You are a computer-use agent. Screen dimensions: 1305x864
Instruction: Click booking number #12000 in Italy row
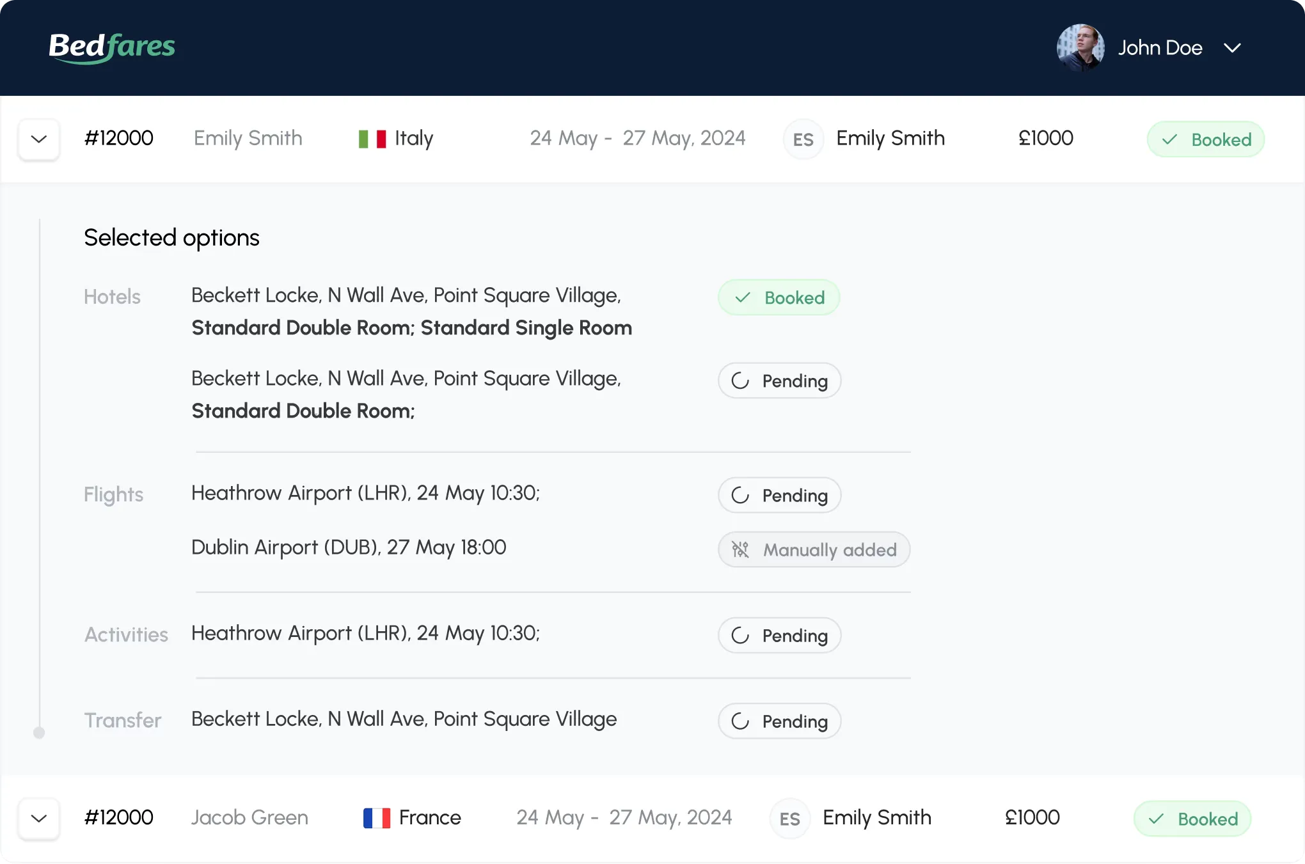pos(118,138)
